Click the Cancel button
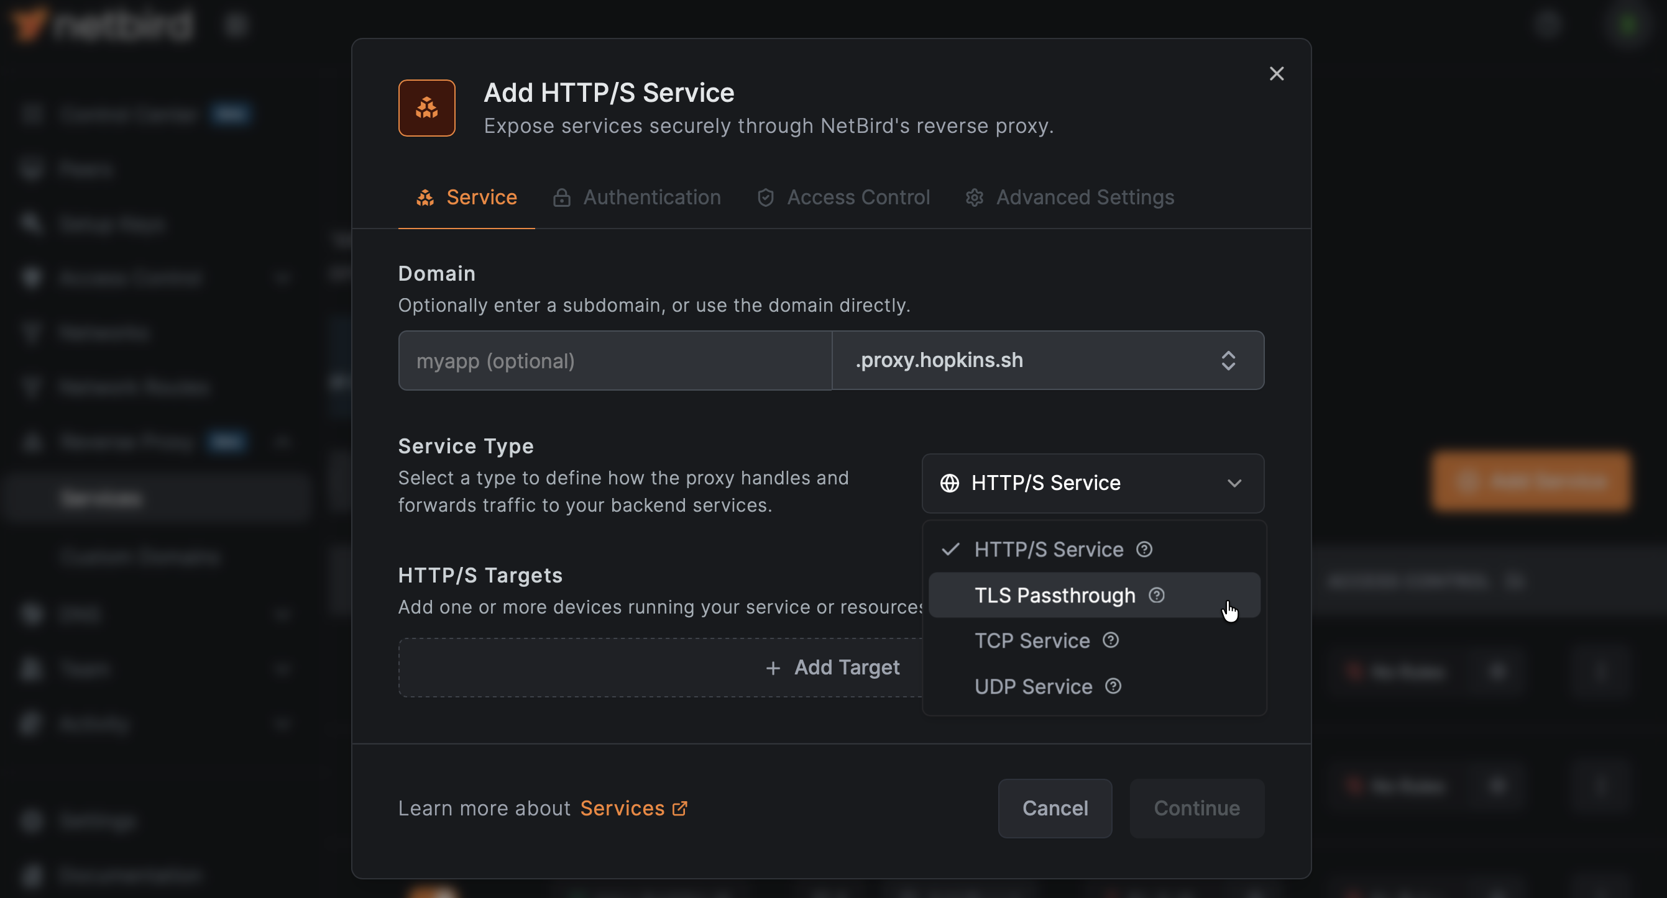This screenshot has height=898, width=1667. 1055,808
